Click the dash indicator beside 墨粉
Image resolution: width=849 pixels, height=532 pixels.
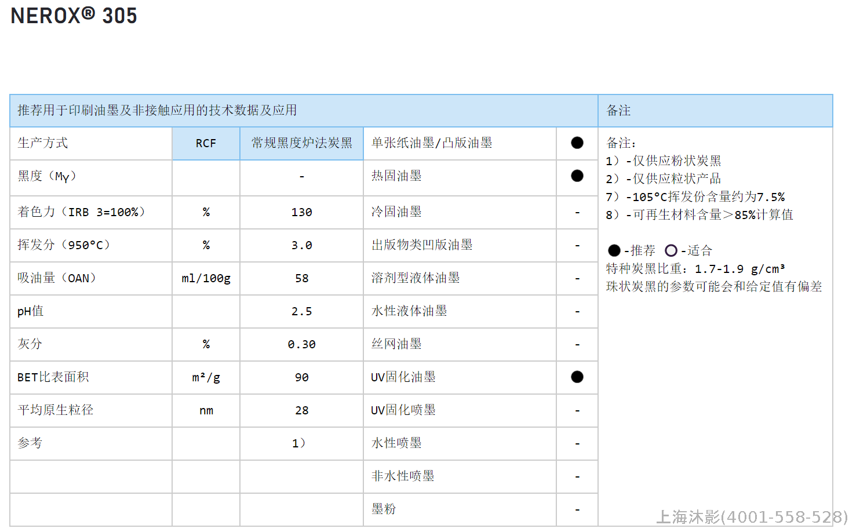click(x=577, y=508)
